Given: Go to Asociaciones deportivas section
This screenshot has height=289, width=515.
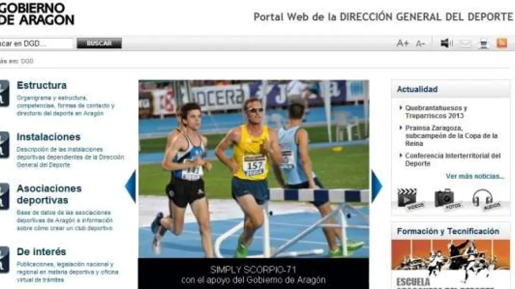Looking at the screenshot, I should point(49,194).
